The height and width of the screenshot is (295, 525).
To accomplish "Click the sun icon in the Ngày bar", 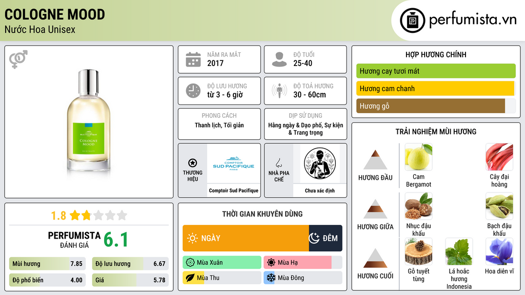I will pyautogui.click(x=193, y=238).
